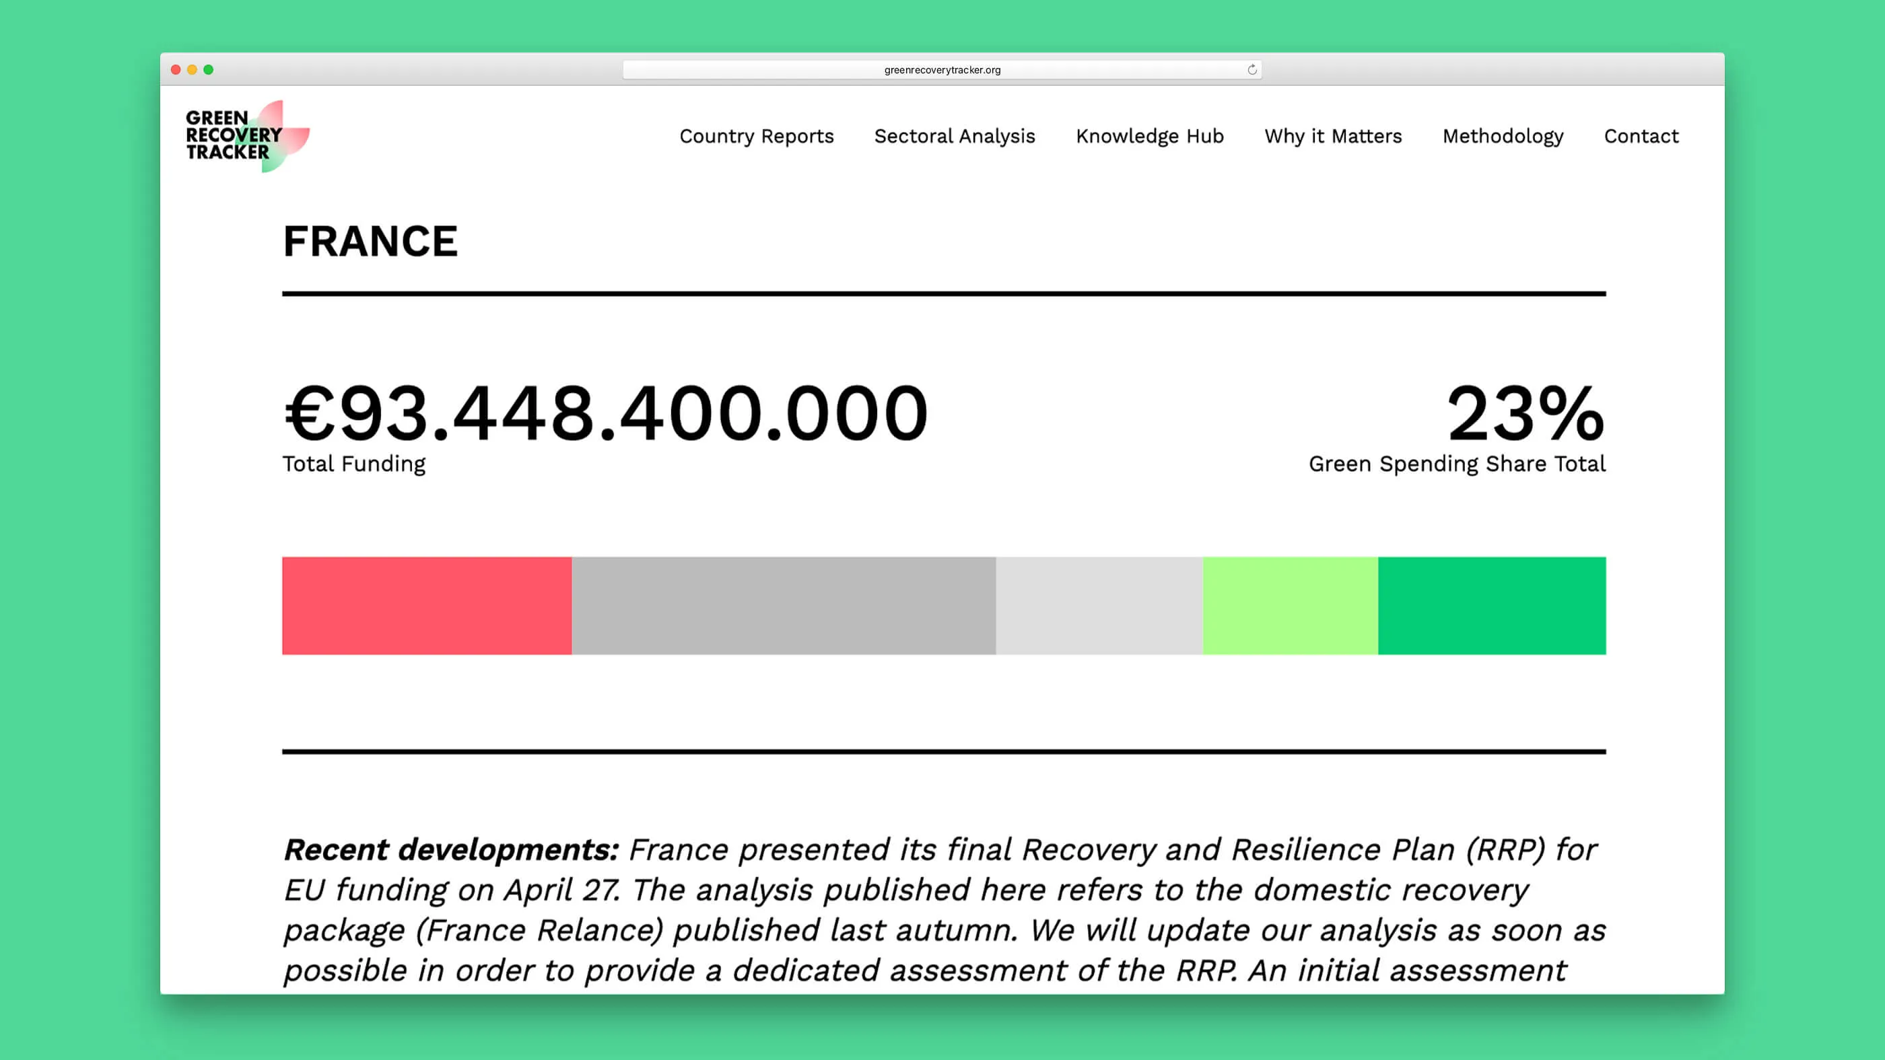Focus the greenrecoverytracker.org address bar
The image size is (1885, 1060).
coord(942,69)
